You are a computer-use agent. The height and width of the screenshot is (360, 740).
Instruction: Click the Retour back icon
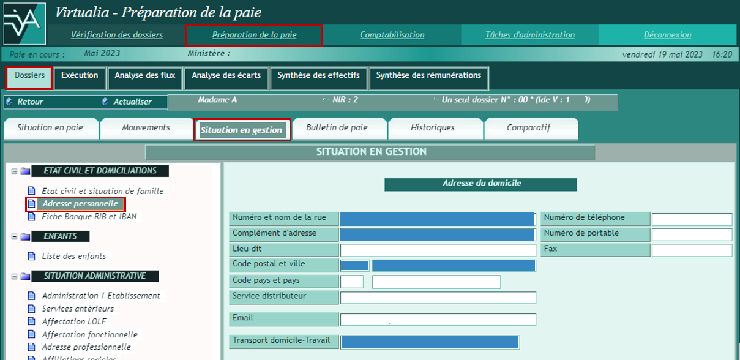pyautogui.click(x=9, y=102)
